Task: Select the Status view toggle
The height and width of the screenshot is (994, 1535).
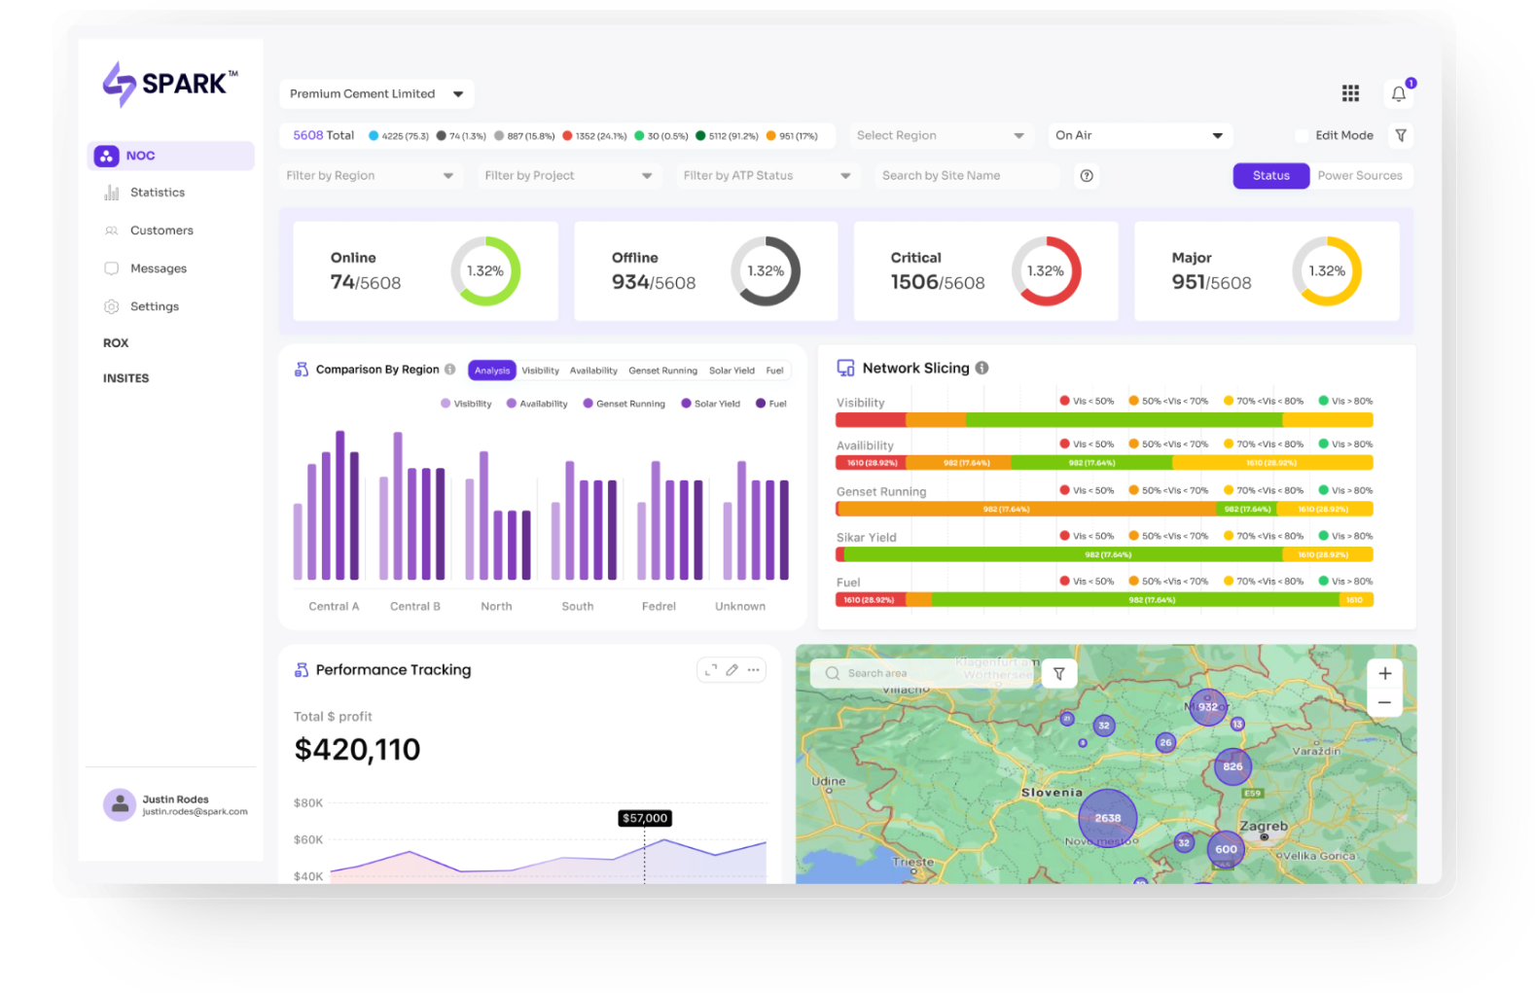Action: 1270,176
